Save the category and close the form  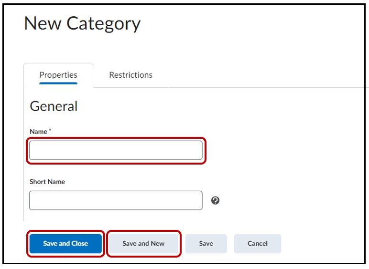pos(65,243)
